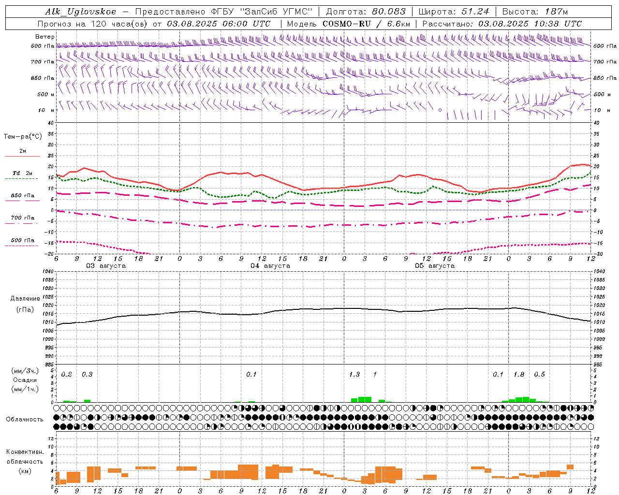
Task: Select 500 гПа in the temperature legend
Action: 23,240
